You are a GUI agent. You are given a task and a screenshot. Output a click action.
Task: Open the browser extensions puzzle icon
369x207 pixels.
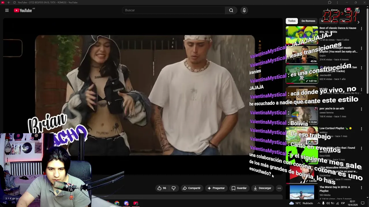(330, 2)
